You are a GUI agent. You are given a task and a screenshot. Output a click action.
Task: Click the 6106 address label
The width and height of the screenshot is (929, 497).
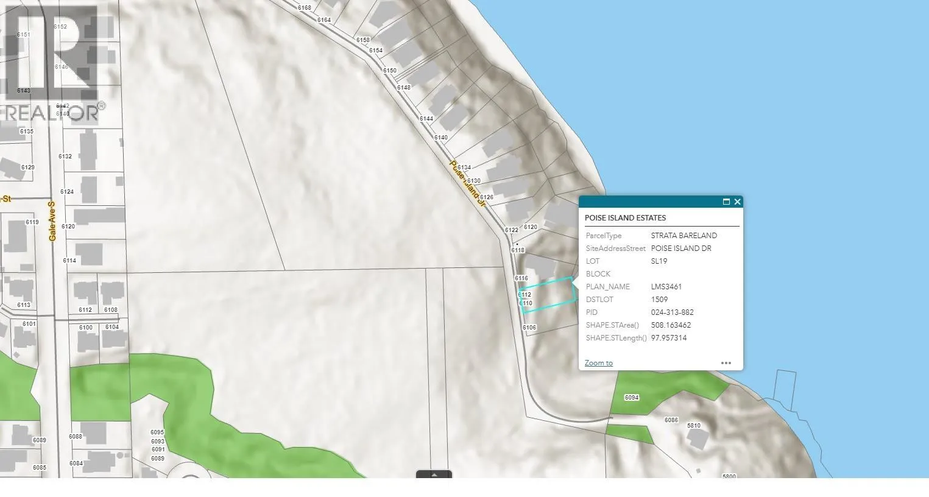pyautogui.click(x=529, y=328)
